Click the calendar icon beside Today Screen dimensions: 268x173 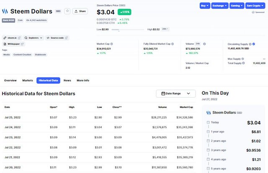click(x=208, y=122)
